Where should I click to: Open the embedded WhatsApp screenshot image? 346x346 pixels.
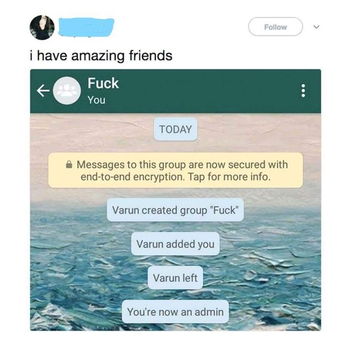pos(175,200)
